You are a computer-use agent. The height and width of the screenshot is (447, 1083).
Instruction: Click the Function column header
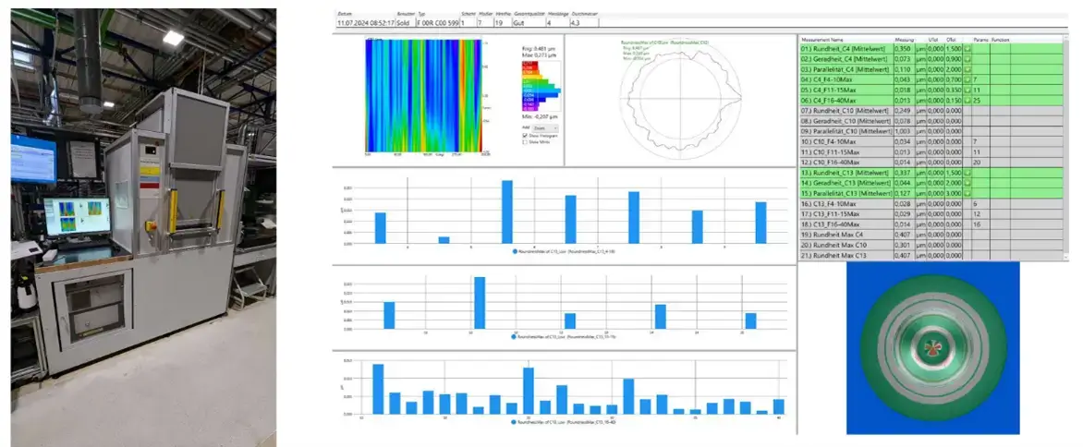click(x=1000, y=40)
